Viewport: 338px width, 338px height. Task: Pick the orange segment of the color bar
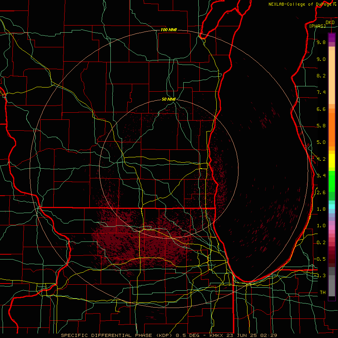[332, 130]
